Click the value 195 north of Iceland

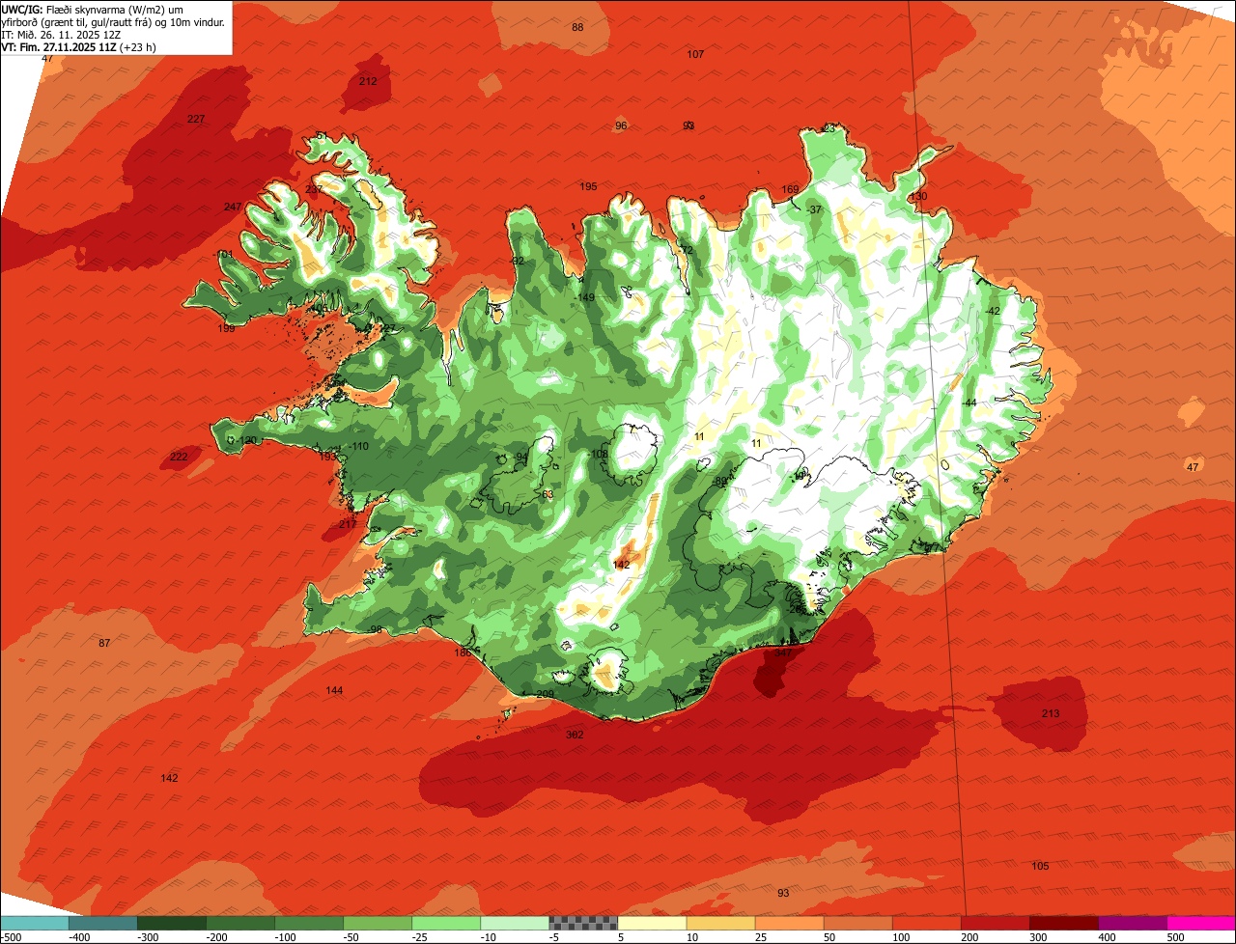[588, 187]
